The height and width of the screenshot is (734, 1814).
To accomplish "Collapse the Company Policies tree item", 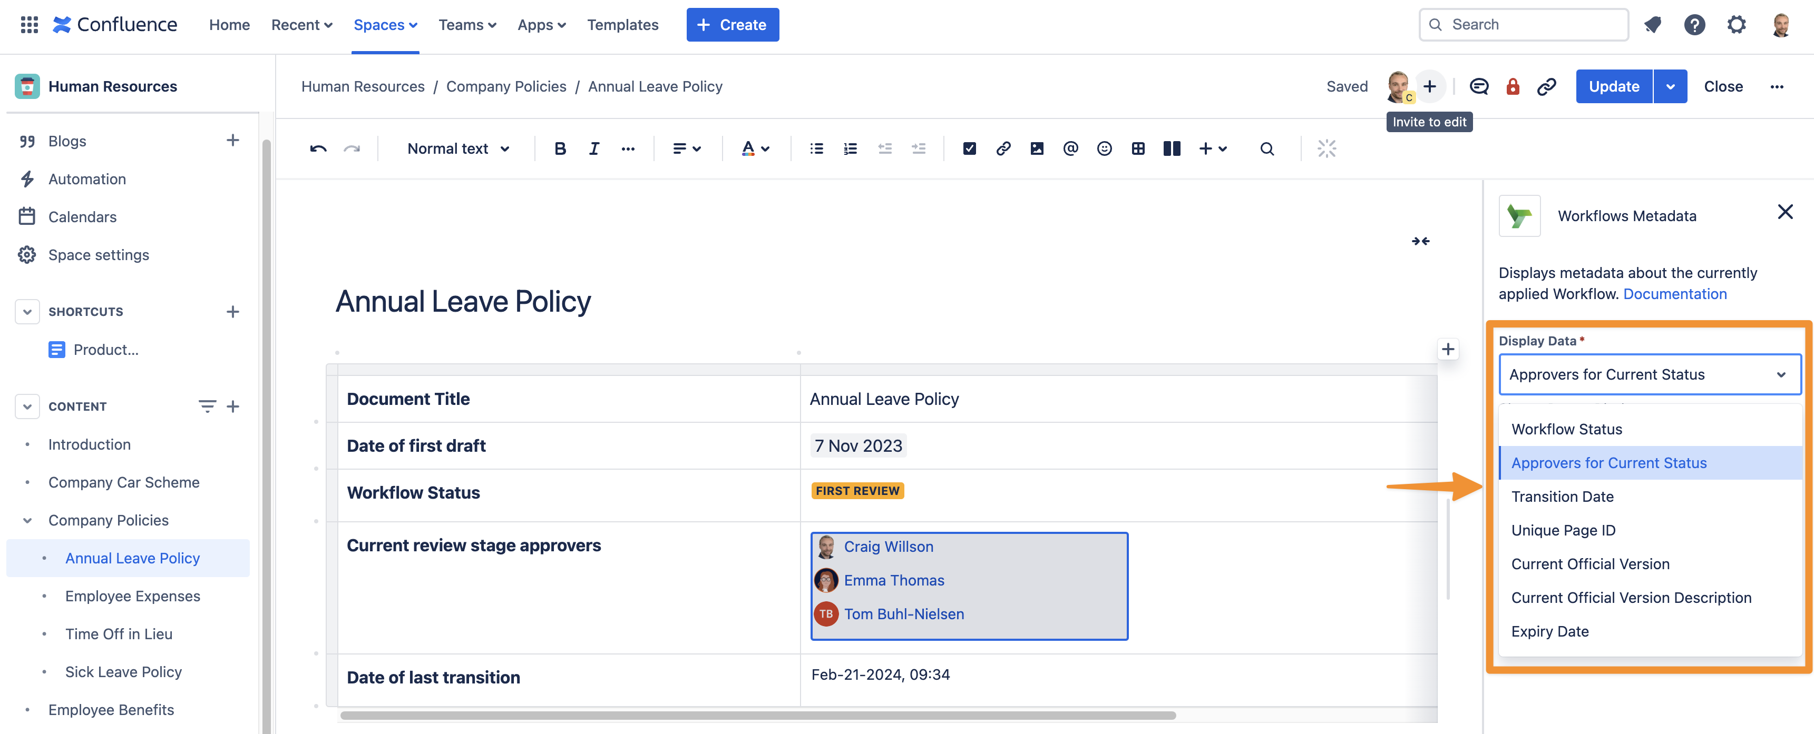I will pyautogui.click(x=27, y=520).
